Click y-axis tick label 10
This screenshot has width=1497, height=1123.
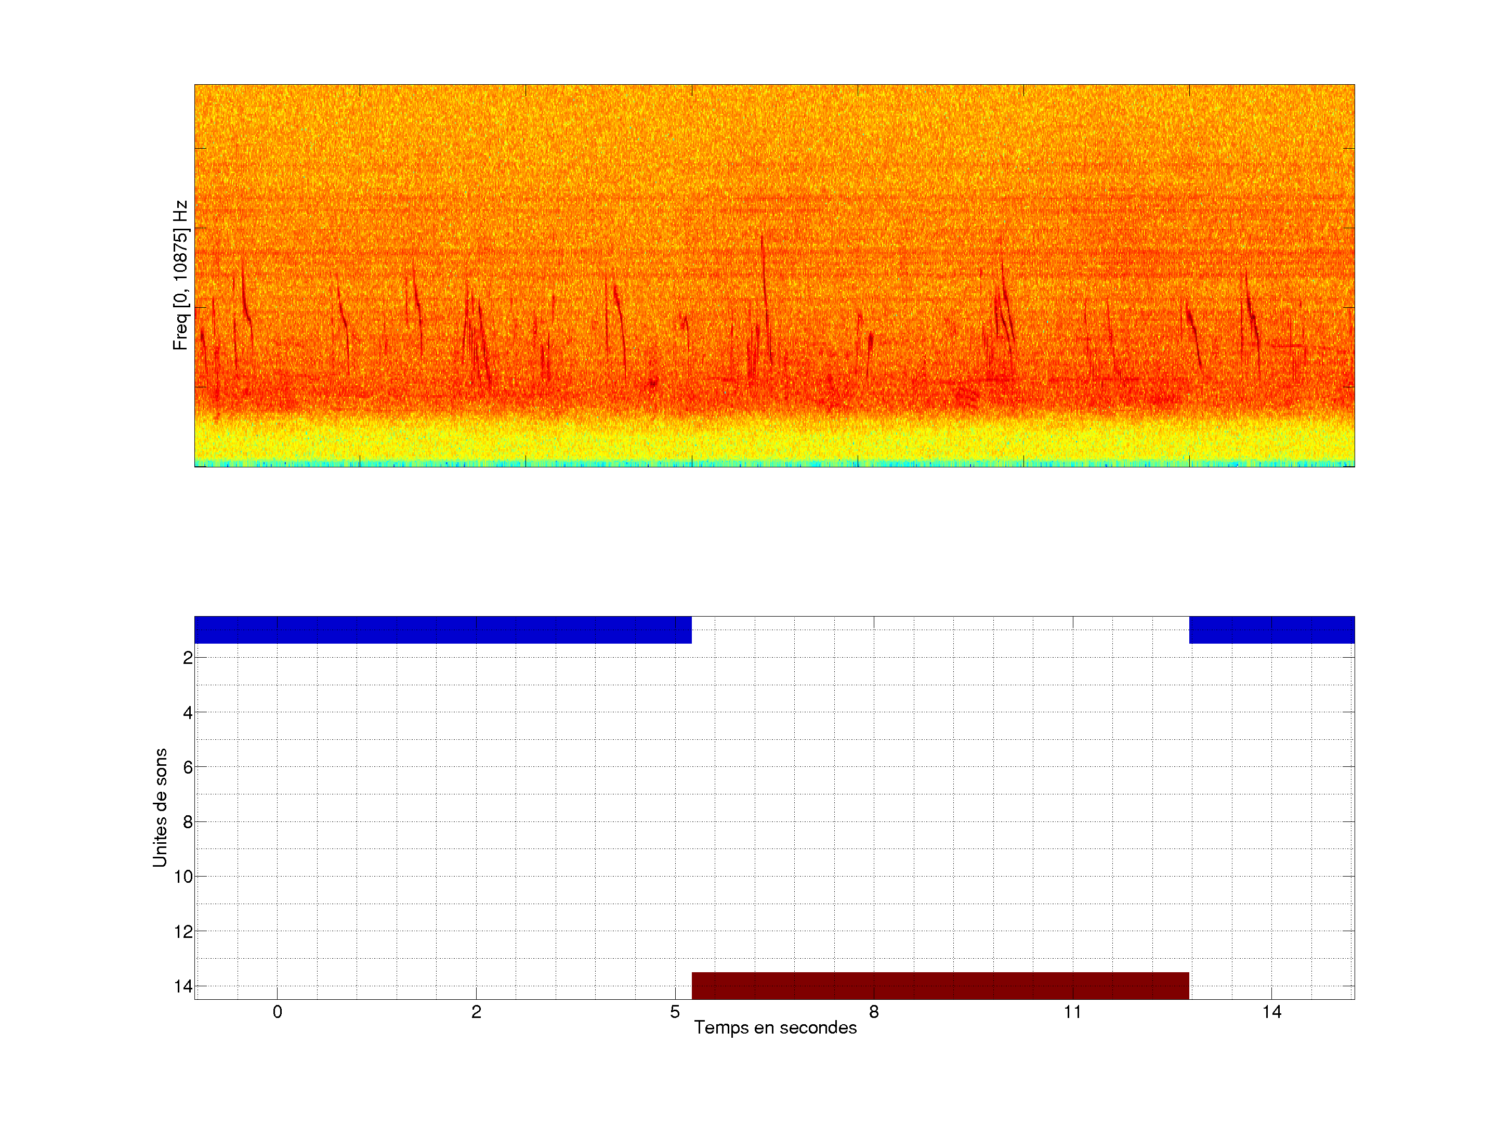(183, 877)
